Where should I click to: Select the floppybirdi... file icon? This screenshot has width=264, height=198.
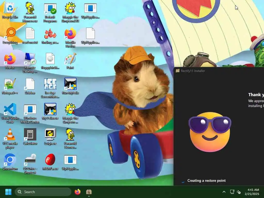pyautogui.click(x=50, y=61)
